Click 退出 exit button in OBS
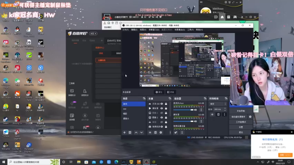 241,132
